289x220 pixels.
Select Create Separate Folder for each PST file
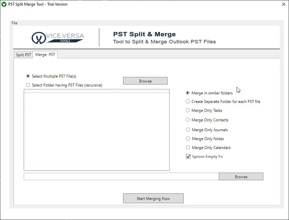coord(223,101)
